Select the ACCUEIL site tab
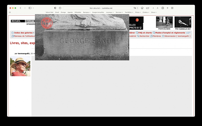Screen dimensions: 202x126 18,21
